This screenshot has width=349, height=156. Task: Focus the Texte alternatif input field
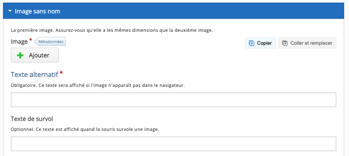click(174, 100)
